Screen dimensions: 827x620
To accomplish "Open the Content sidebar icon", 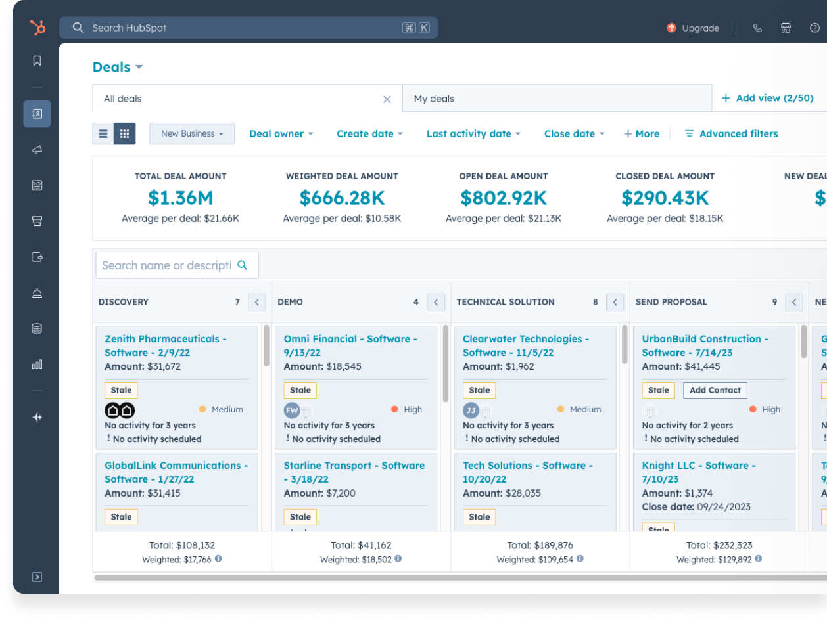I will 37,186.
